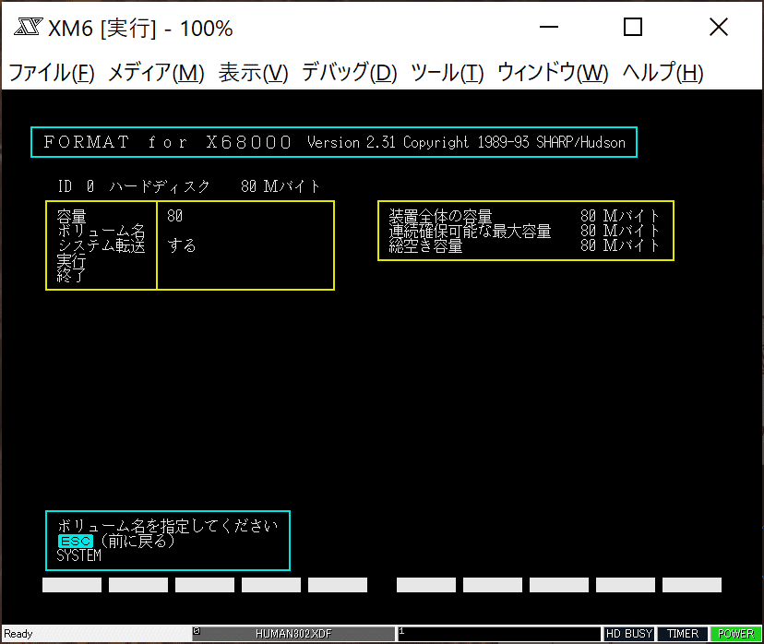
Task: Maximize the XM6 window
Action: pos(633,27)
